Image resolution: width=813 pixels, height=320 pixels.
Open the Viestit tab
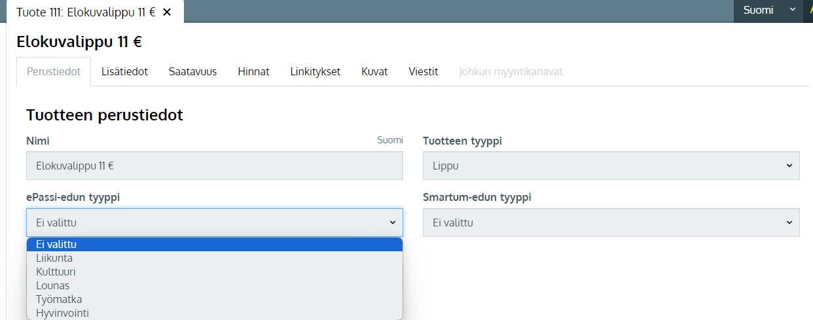pos(423,72)
